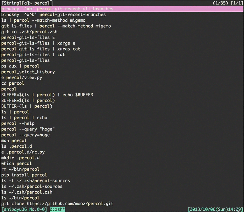Select "ls | percol | echo" line
Screen dimensions: 244x212
[24, 118]
